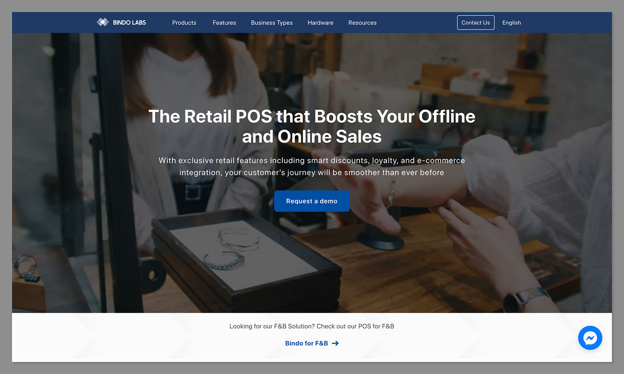
Task: Click the outlined "Contact Us" button
Action: tap(475, 23)
